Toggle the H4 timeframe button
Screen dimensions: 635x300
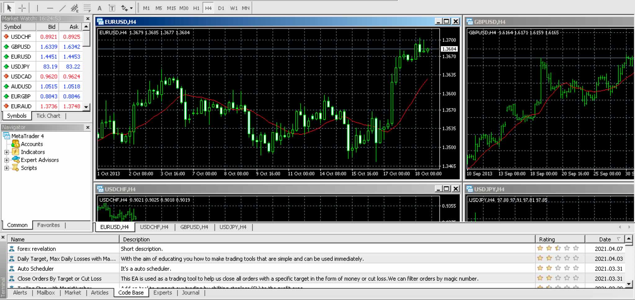[208, 8]
